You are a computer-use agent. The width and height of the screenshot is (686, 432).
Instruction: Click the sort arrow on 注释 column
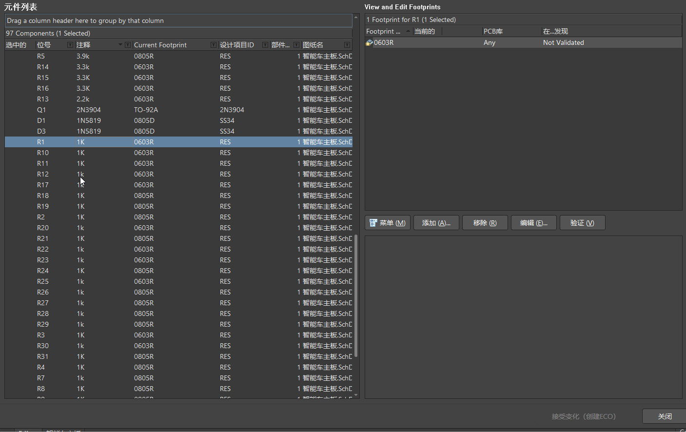(x=120, y=45)
